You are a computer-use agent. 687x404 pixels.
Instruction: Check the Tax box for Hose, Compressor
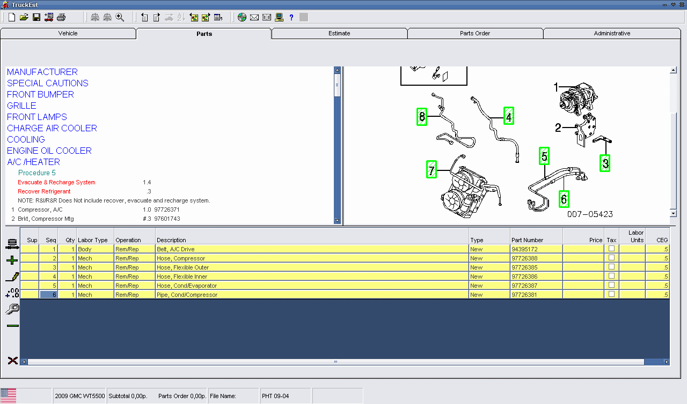611,258
